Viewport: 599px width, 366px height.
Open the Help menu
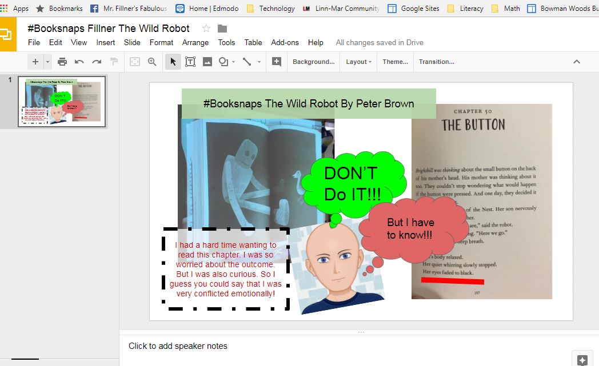click(x=316, y=43)
